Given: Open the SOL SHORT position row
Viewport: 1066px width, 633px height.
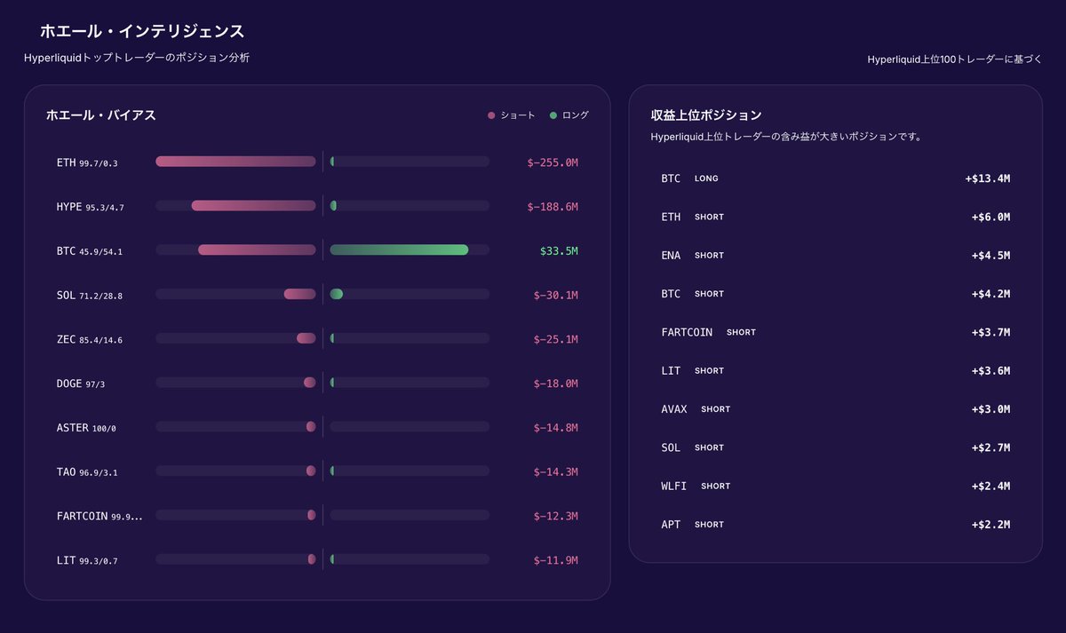Looking at the screenshot, I should click(835, 447).
